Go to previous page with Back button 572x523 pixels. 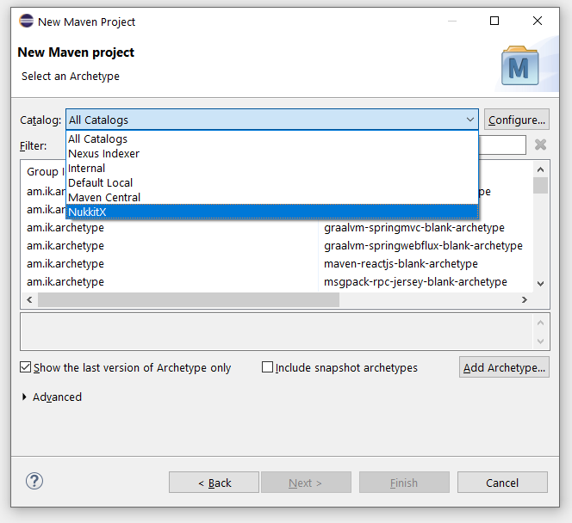(x=214, y=483)
